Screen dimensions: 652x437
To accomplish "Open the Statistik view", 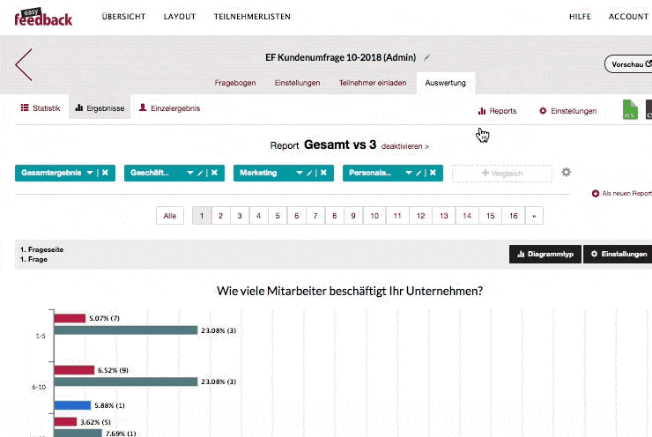I will point(41,108).
